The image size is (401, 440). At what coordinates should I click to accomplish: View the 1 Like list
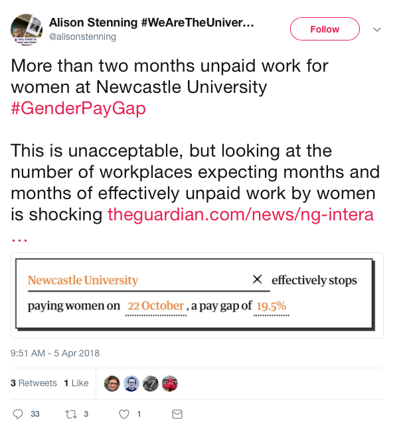(x=76, y=383)
